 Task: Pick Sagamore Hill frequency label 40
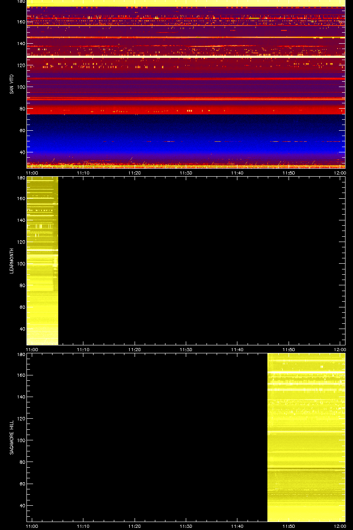pyautogui.click(x=22, y=506)
